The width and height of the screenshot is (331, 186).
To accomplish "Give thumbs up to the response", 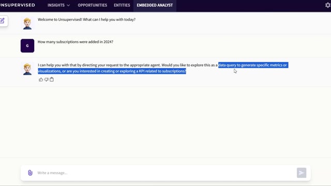I will pyautogui.click(x=41, y=80).
